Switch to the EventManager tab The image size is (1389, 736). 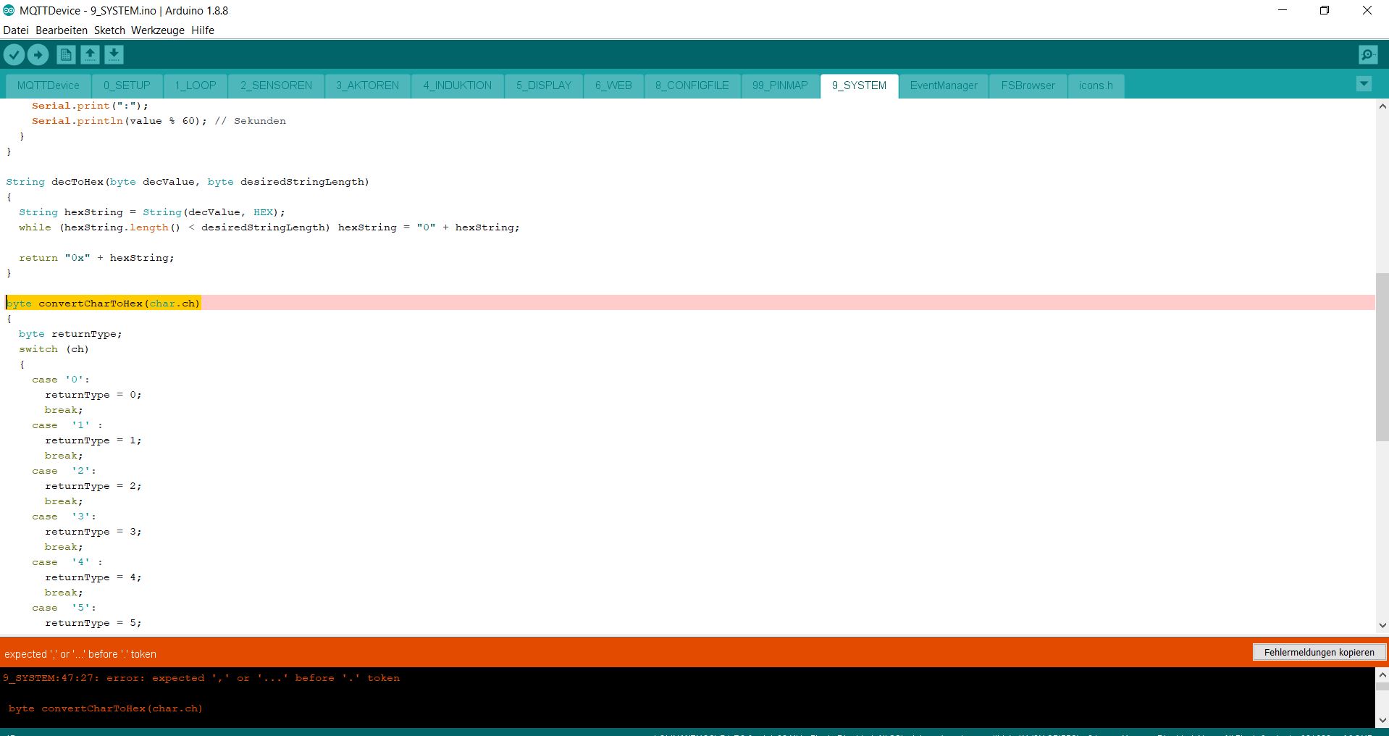coord(943,85)
